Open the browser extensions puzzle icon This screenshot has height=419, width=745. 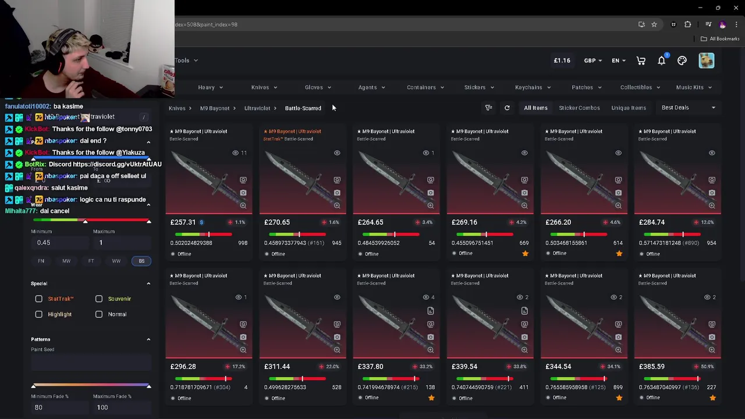tap(688, 24)
